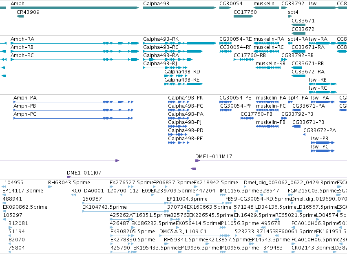Click the teal CR43909 gene arrow glyph
Viewport: 347px width, 254px height.
(20, 16)
